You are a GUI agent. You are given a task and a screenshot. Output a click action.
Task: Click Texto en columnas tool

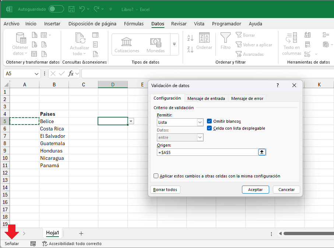(x=292, y=44)
